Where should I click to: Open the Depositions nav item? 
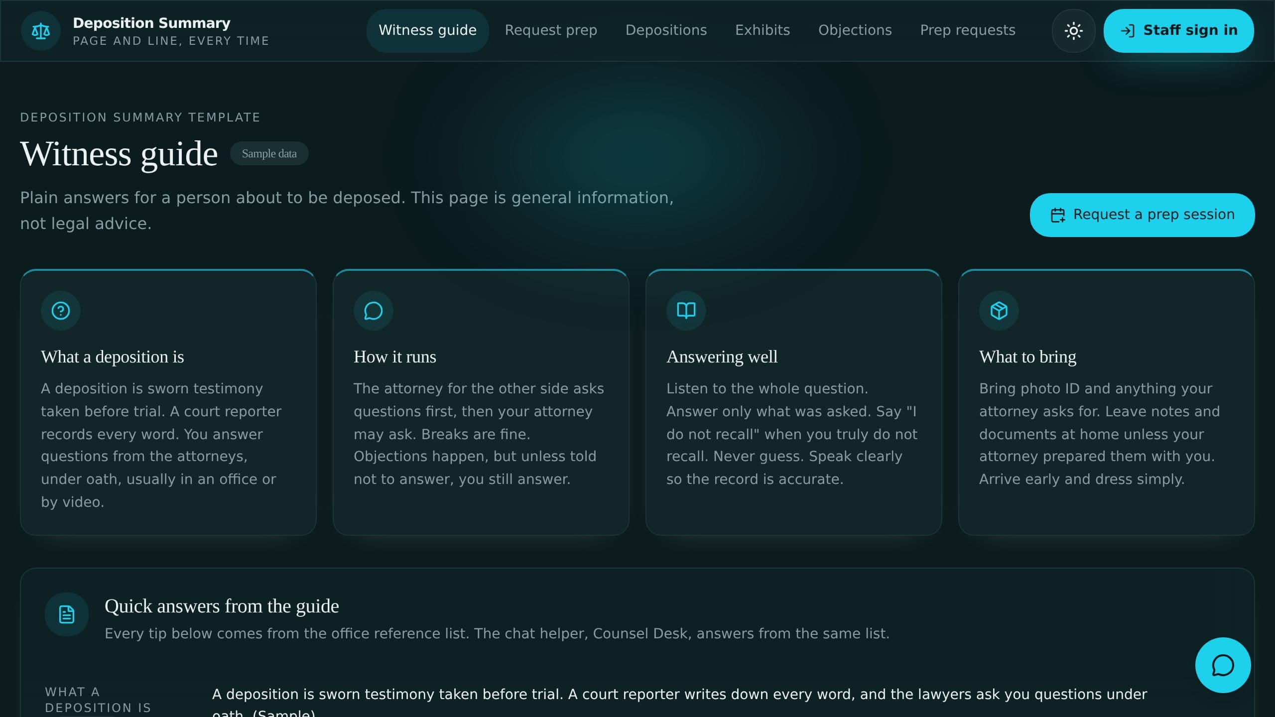(x=666, y=30)
